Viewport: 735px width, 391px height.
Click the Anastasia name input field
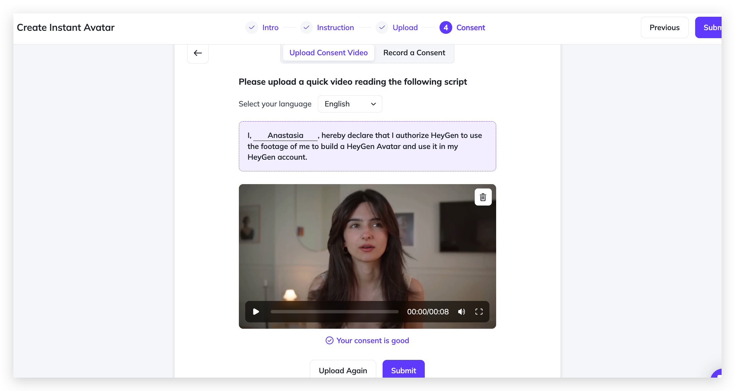pos(285,135)
